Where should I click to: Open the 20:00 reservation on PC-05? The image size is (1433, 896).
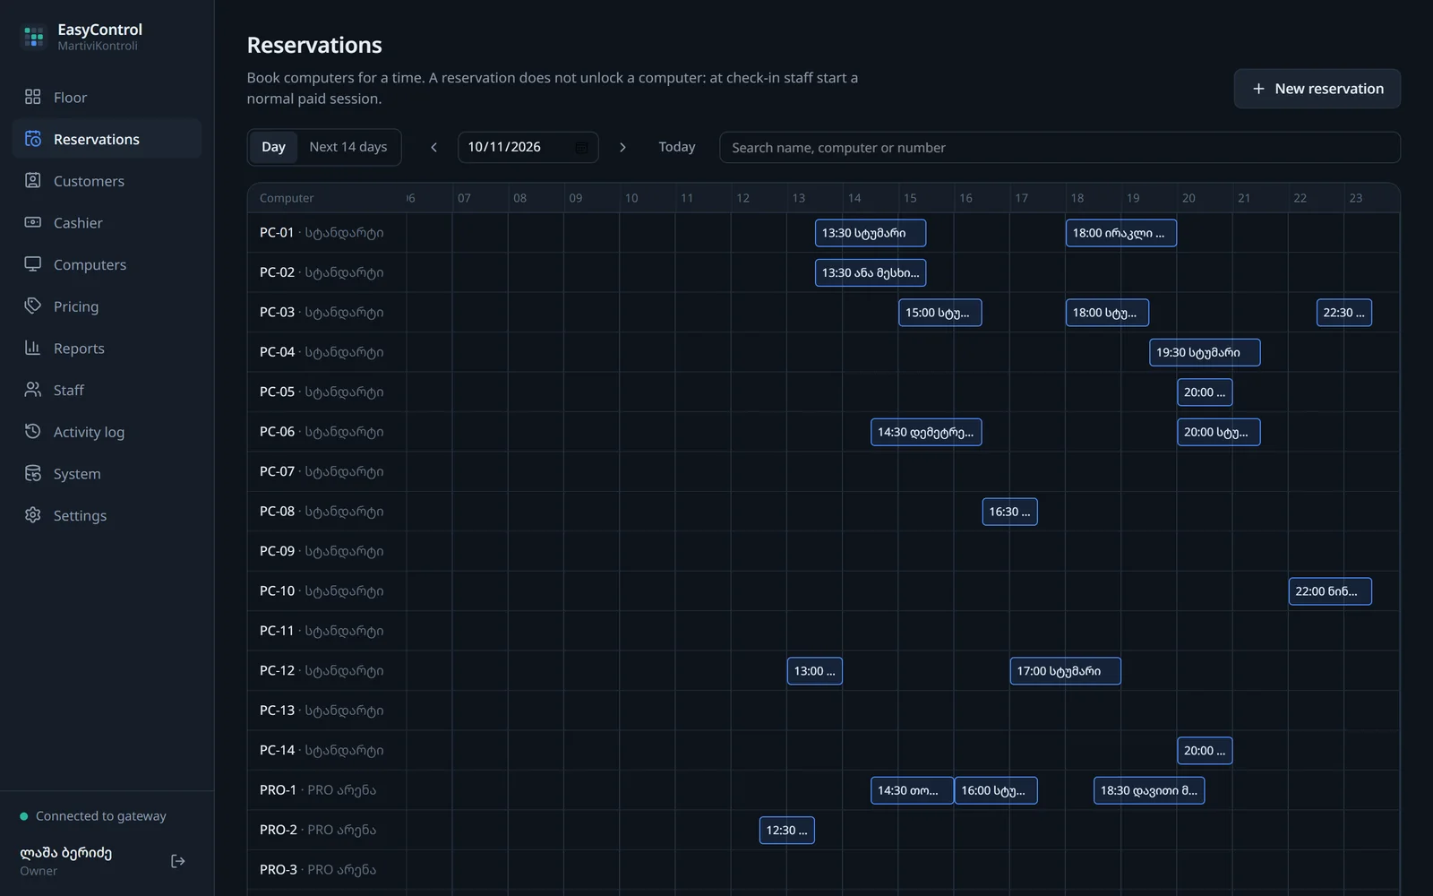tap(1205, 392)
